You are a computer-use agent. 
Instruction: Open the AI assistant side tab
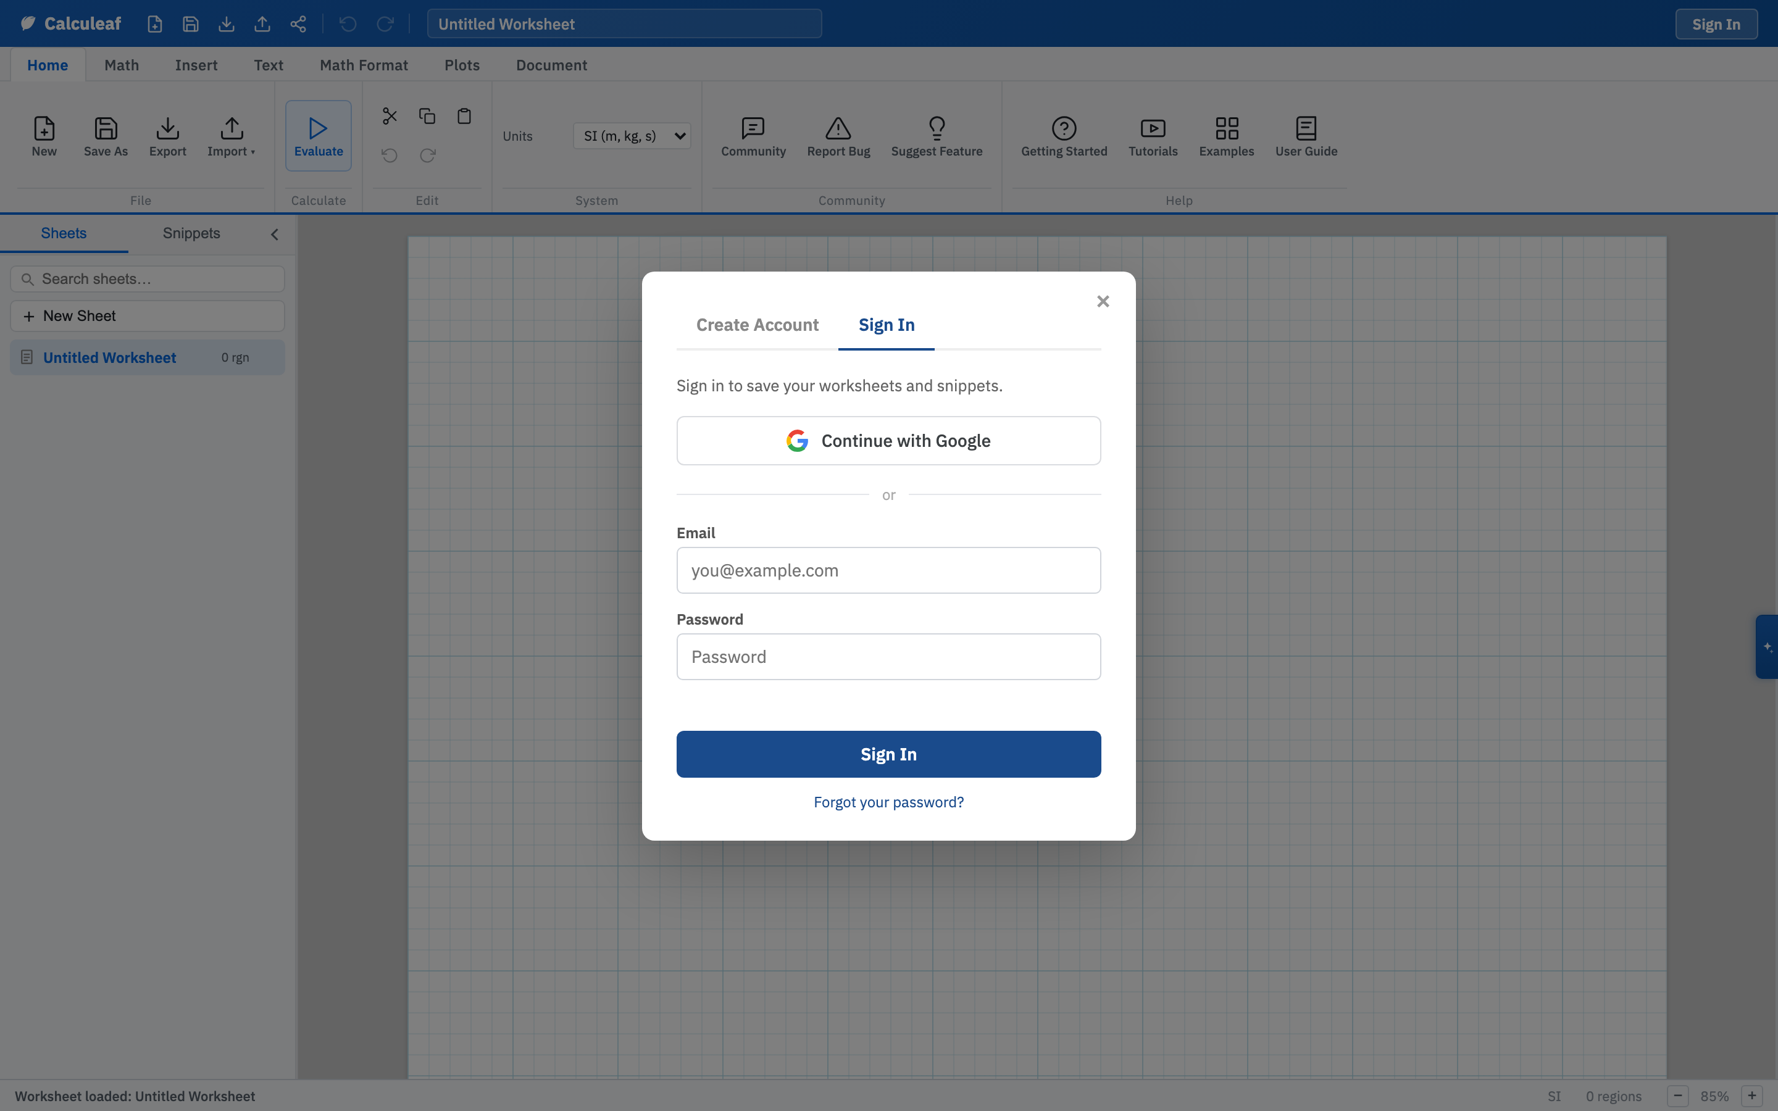click(1767, 647)
